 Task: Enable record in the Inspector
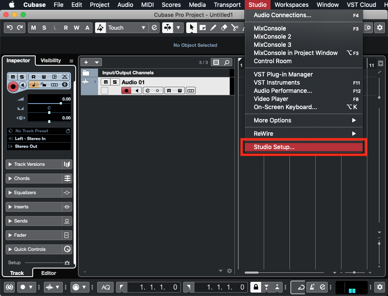tap(13, 86)
